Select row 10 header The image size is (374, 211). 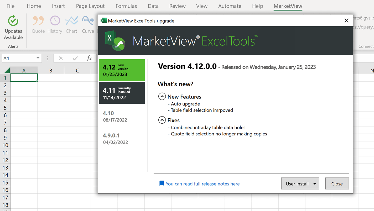(5, 145)
